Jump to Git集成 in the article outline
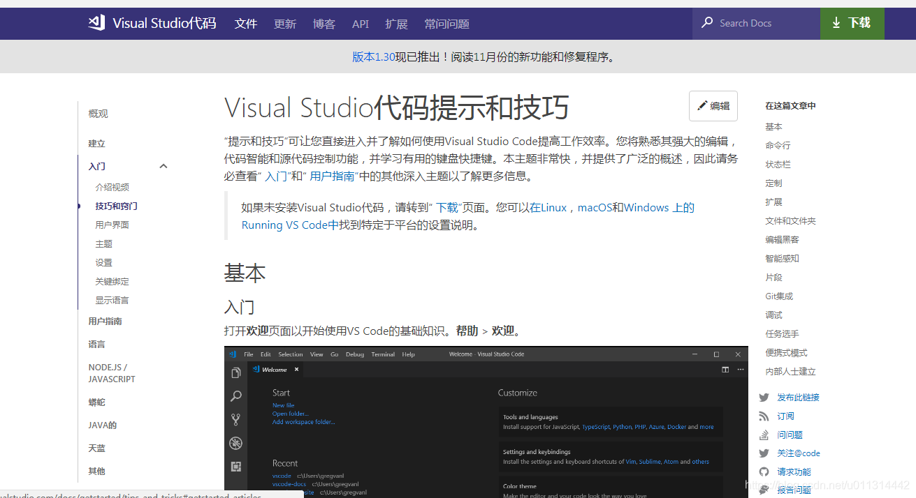The width and height of the screenshot is (916, 498). pyautogui.click(x=779, y=296)
